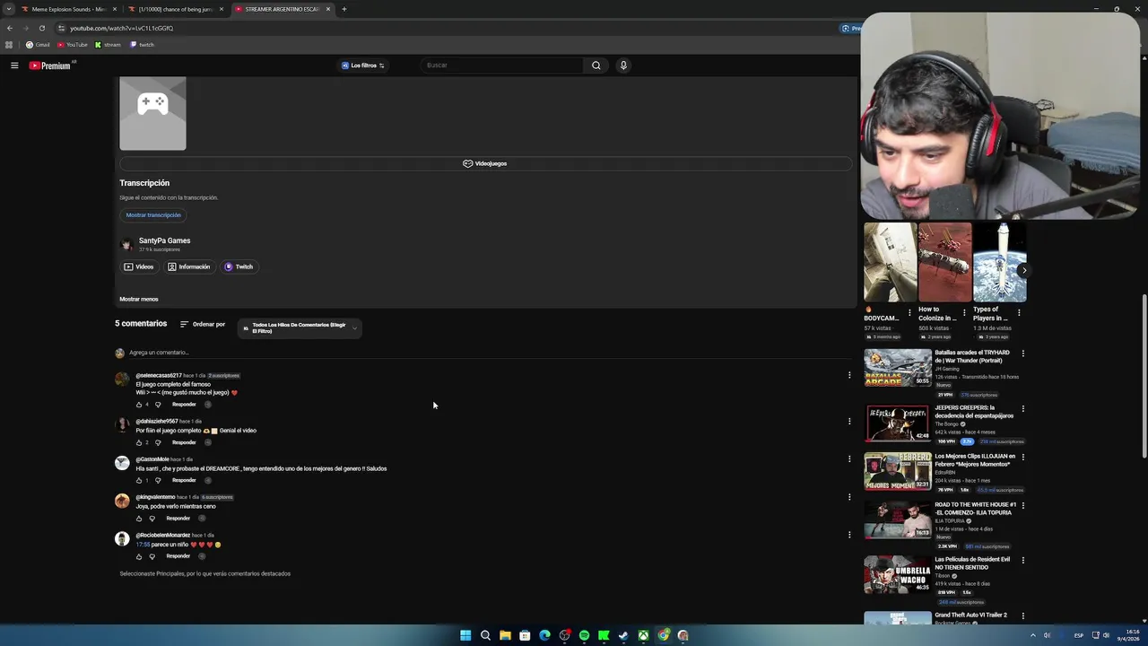Like the comment by @dahiazlehe9567
The width and height of the screenshot is (1148, 646).
tap(139, 442)
